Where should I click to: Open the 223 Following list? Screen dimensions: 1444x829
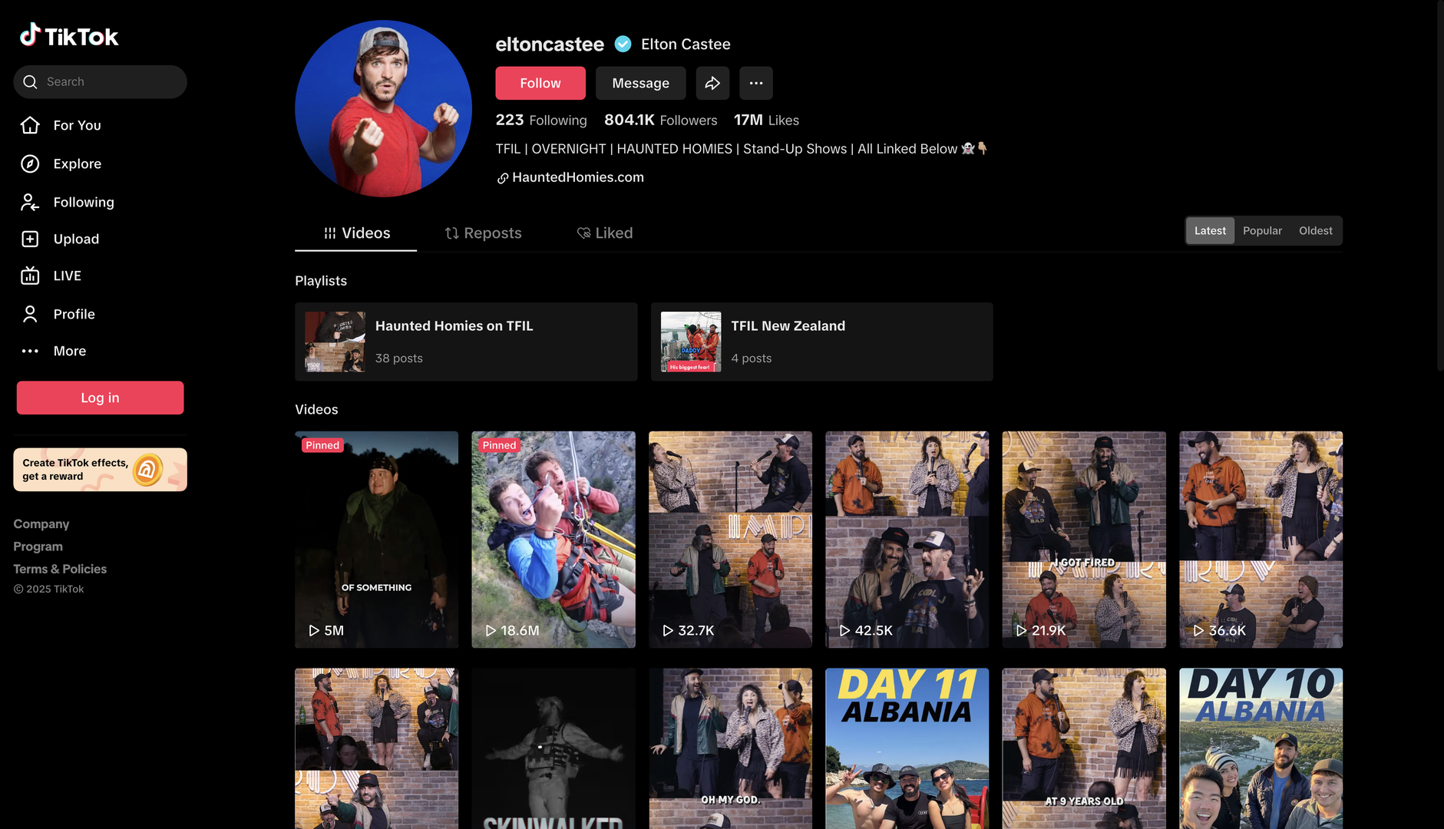coord(541,121)
